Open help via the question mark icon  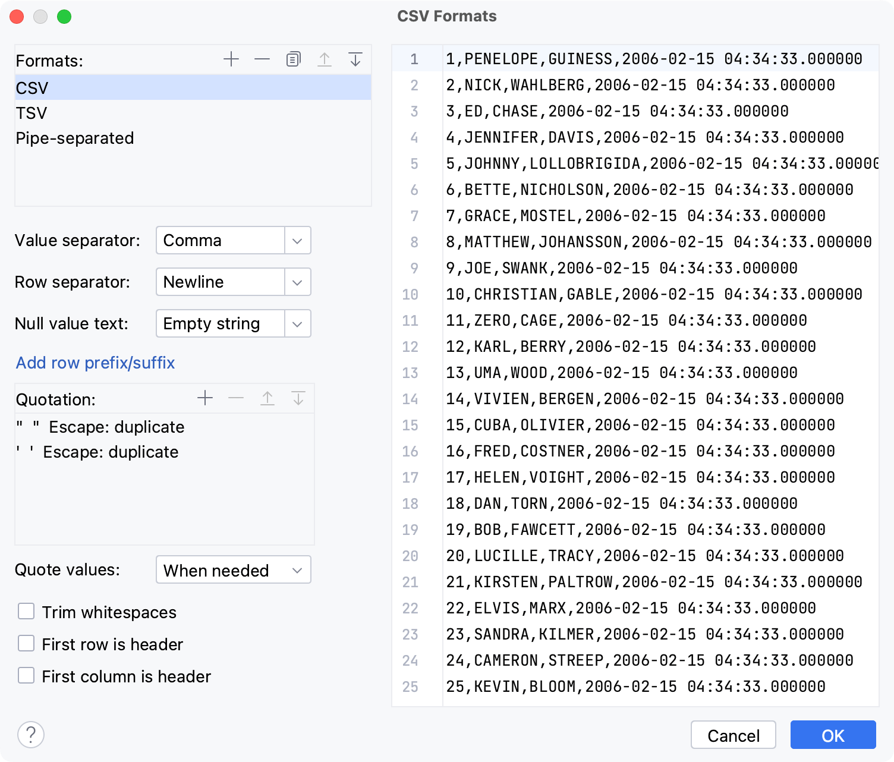pos(31,735)
